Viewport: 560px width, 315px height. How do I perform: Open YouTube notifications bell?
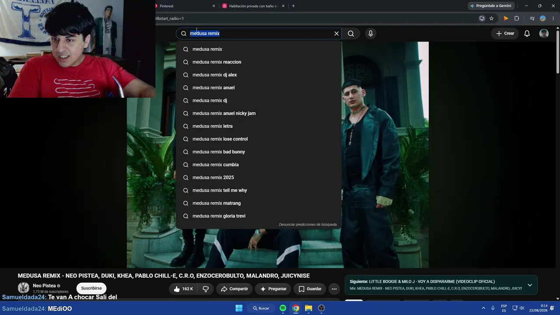pos(527,33)
